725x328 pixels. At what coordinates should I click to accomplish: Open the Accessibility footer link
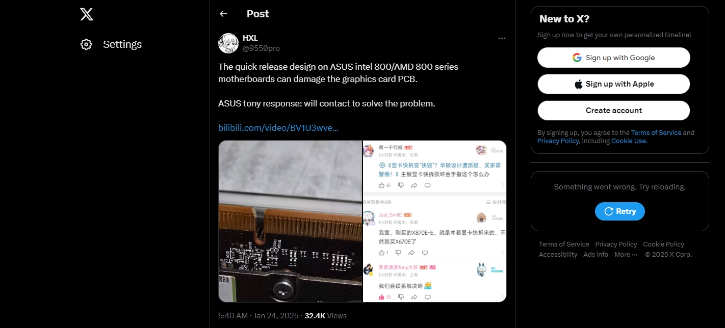558,255
